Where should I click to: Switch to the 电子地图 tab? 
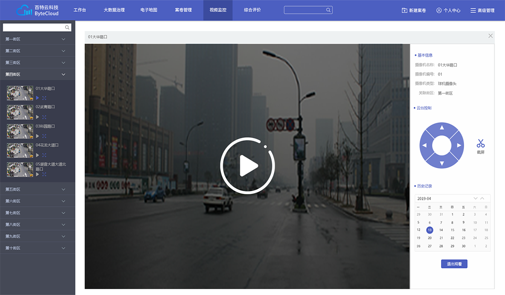click(x=149, y=10)
